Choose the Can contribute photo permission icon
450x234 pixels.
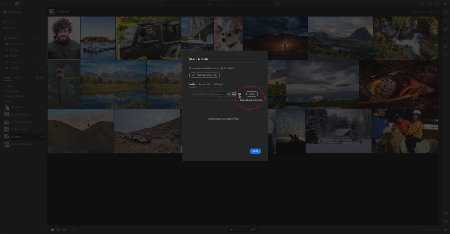[234, 94]
